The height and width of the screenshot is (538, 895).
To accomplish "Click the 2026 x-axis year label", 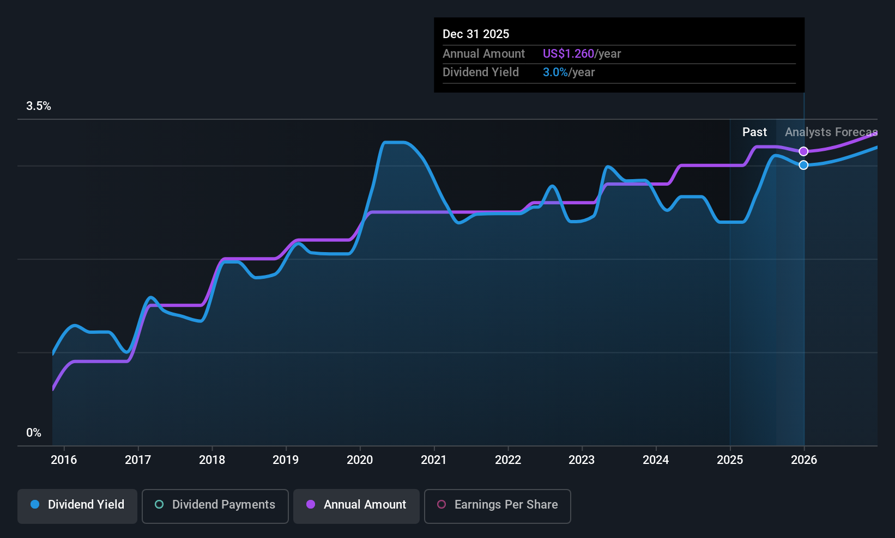I will click(x=804, y=460).
